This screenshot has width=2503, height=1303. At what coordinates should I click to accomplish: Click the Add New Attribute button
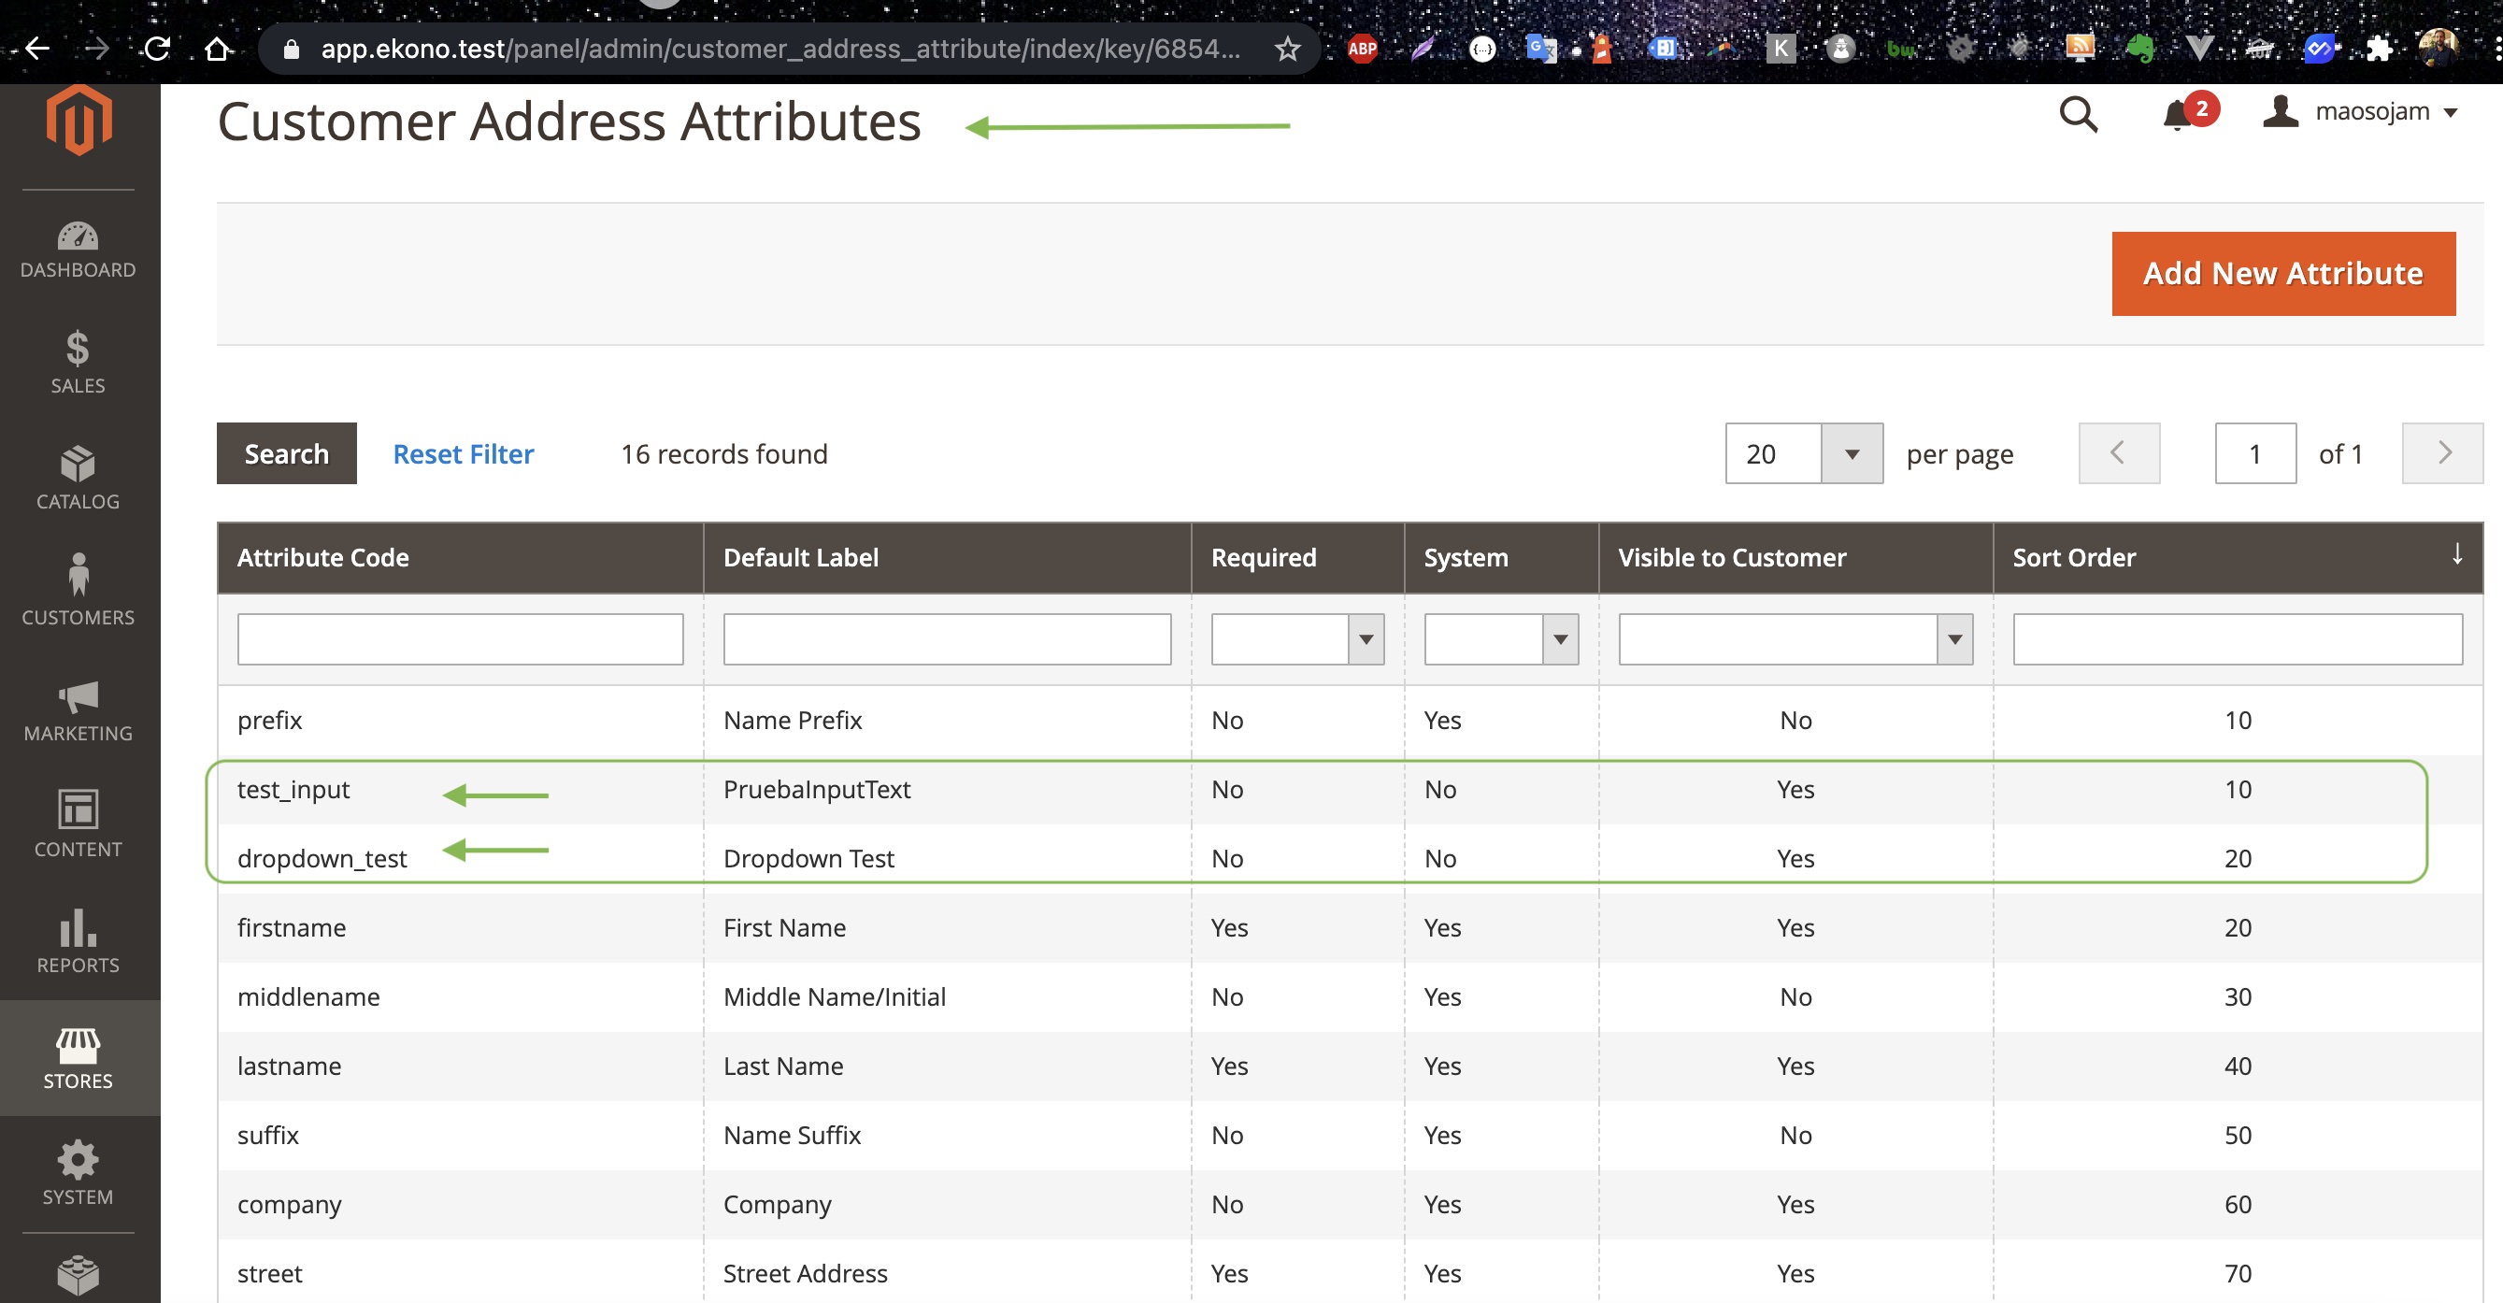(x=2282, y=274)
